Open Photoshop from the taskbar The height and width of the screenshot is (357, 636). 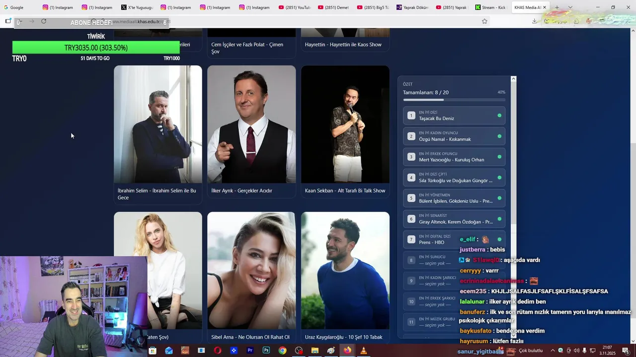click(266, 351)
